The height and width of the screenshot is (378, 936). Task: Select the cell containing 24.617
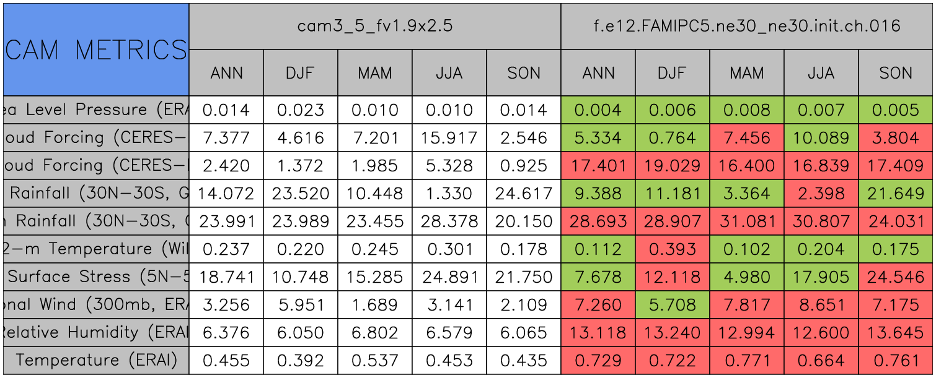(x=524, y=194)
